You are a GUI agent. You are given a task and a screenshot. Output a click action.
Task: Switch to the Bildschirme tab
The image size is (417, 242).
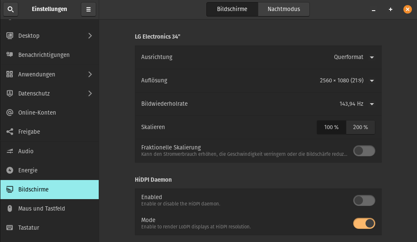click(232, 9)
